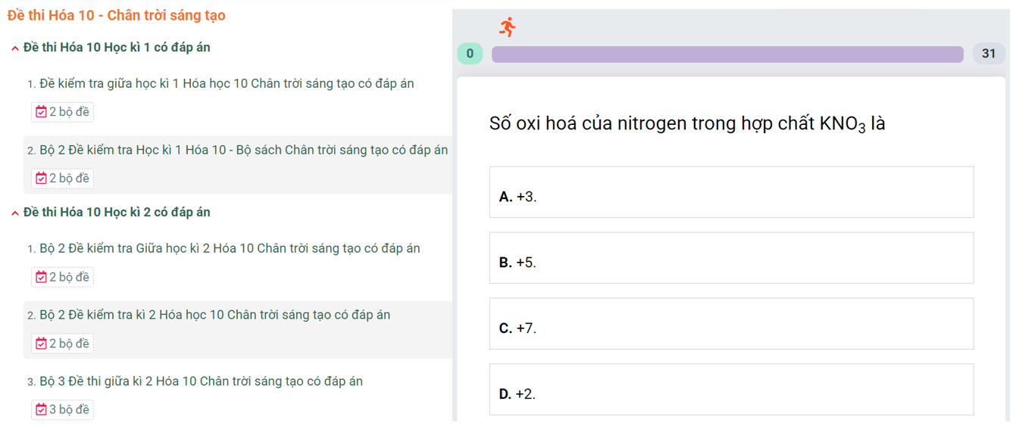The image size is (1016, 429).
Task: Open Bộ 3 Đề thi giữa kì 2 Hóa 10
Action: [201, 381]
